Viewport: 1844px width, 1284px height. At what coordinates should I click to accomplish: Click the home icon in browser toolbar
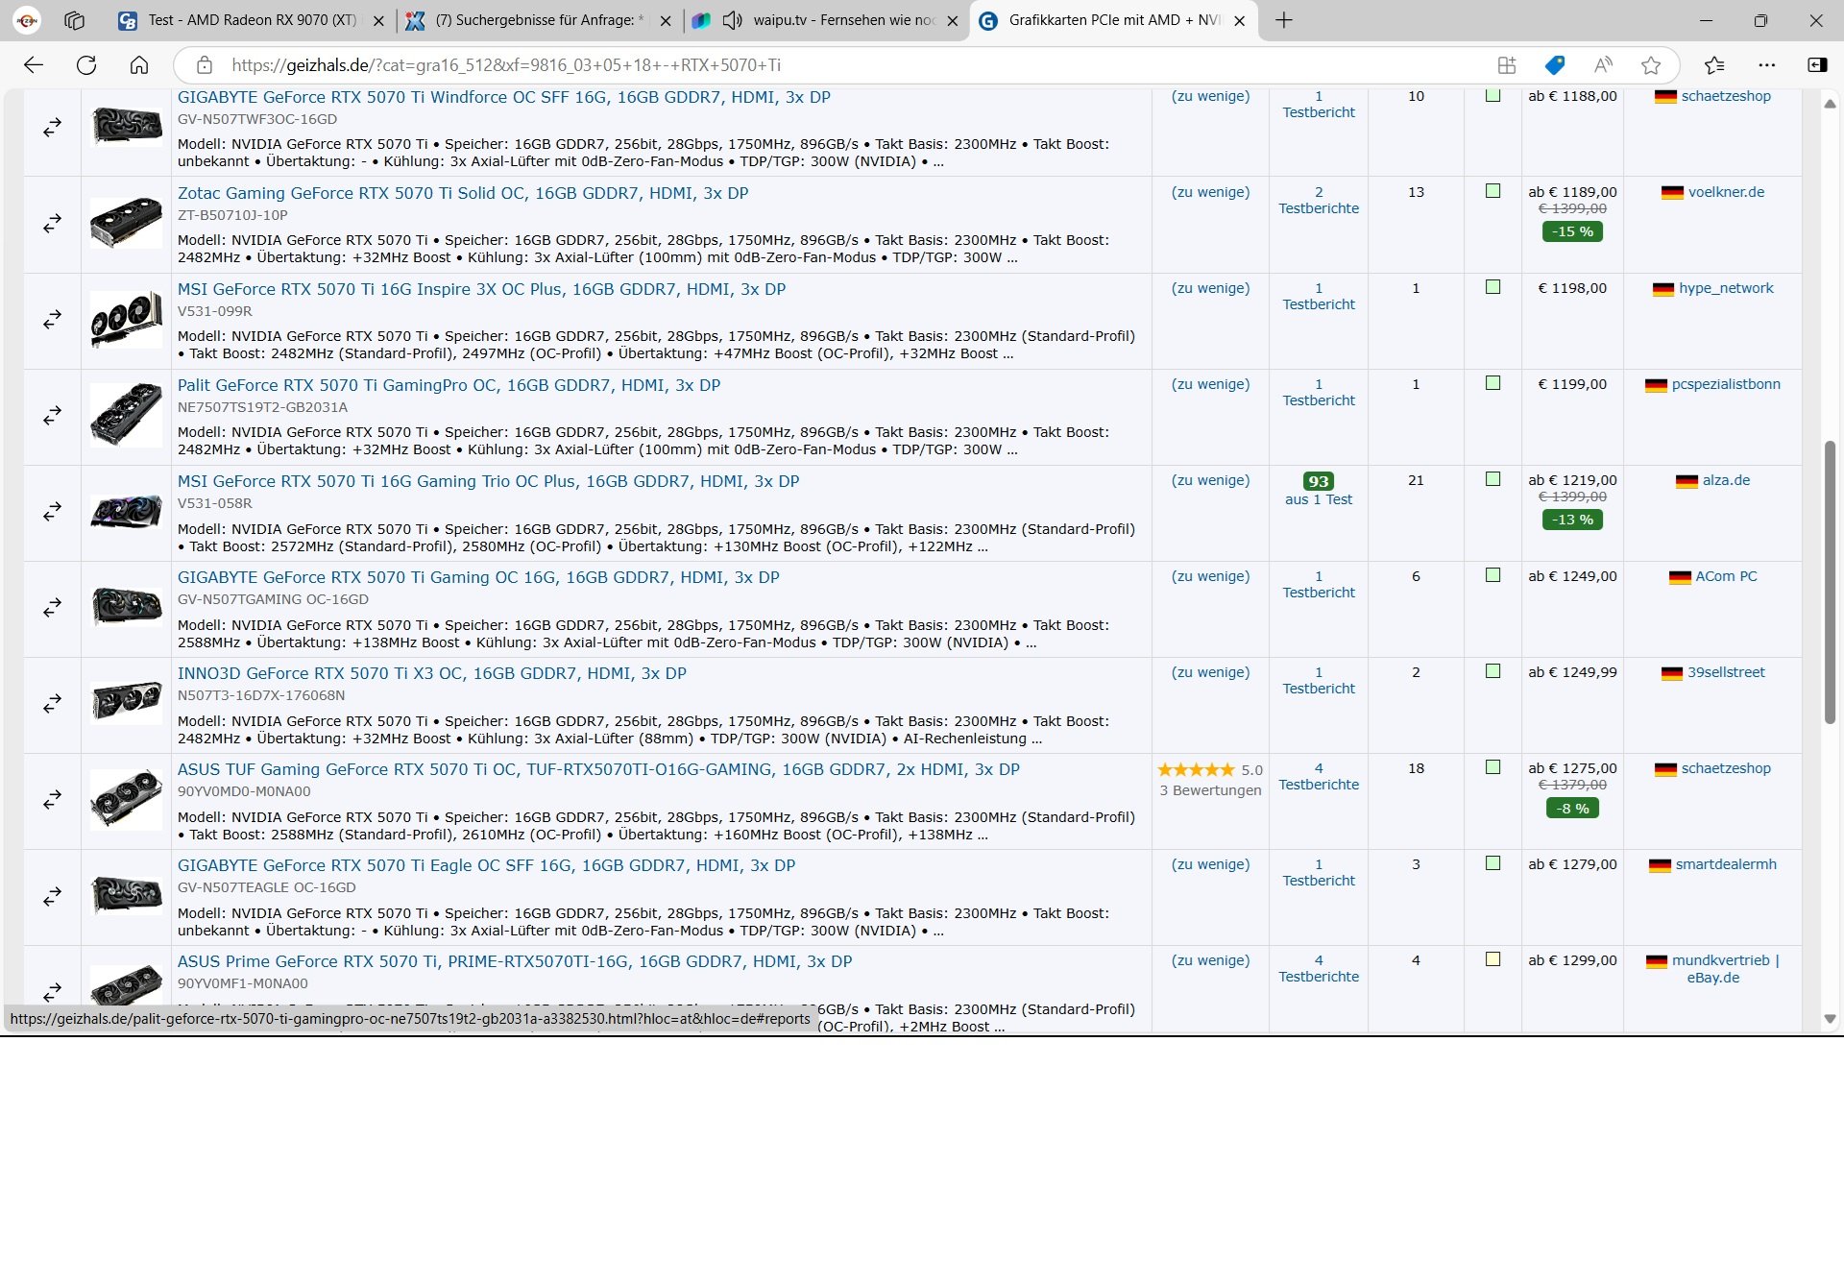(139, 65)
